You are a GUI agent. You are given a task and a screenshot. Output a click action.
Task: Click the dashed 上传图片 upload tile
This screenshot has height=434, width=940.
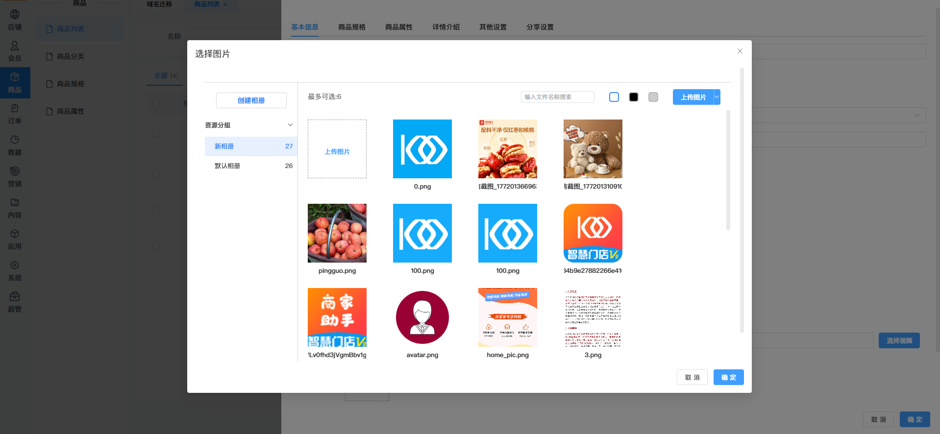[337, 149]
